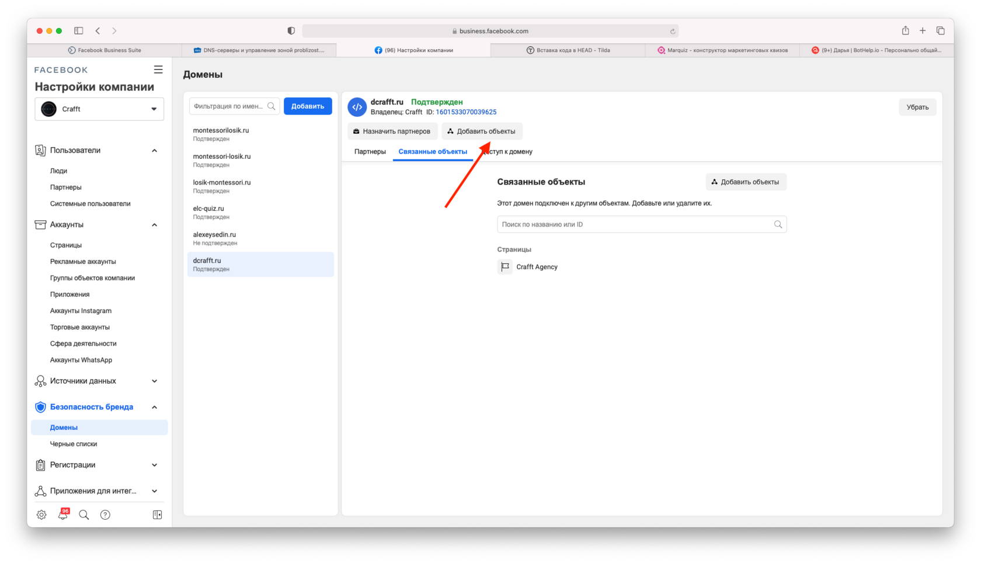Open the Safari share icon
The width and height of the screenshot is (981, 563).
pyautogui.click(x=905, y=30)
